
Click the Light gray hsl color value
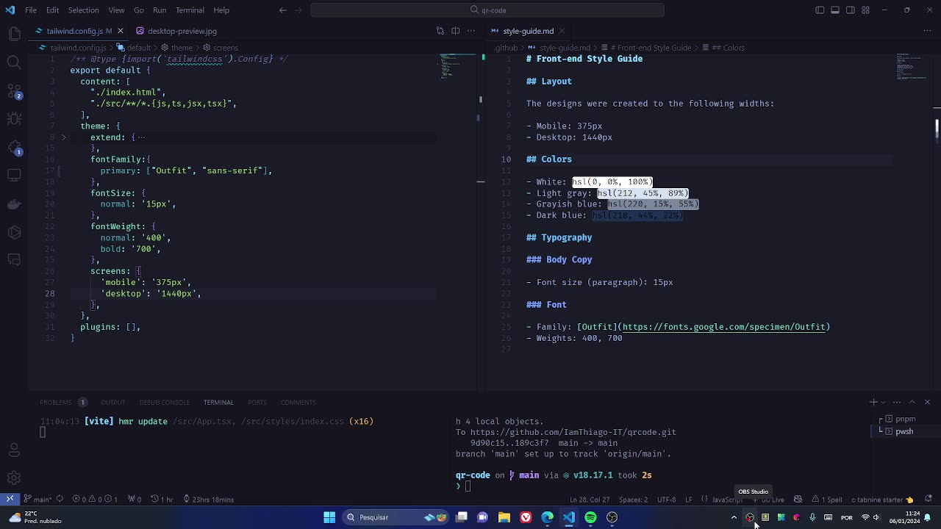[x=643, y=193]
